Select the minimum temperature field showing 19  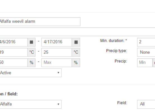[x=14, y=52]
